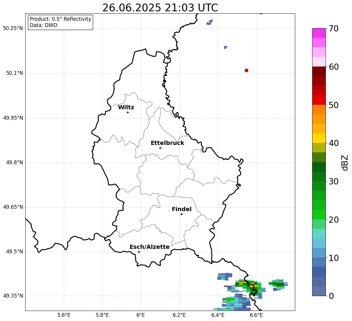Click the title 26.06.2025 21:03 UTC
Screen dimensions: 352x321
pyautogui.click(x=160, y=8)
